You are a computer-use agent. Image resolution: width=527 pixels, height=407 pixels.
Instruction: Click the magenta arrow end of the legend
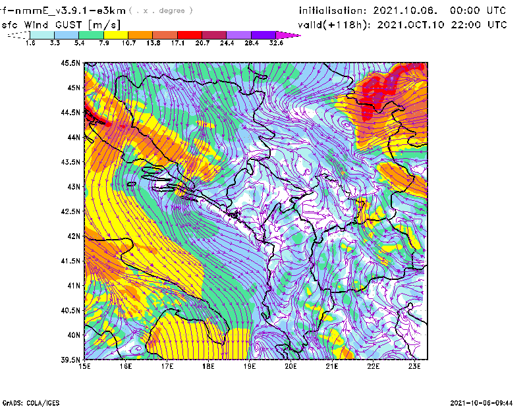point(288,35)
